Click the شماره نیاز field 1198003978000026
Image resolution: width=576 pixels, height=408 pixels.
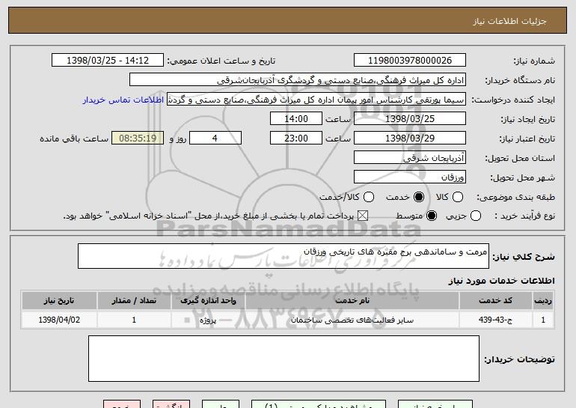pos(410,61)
